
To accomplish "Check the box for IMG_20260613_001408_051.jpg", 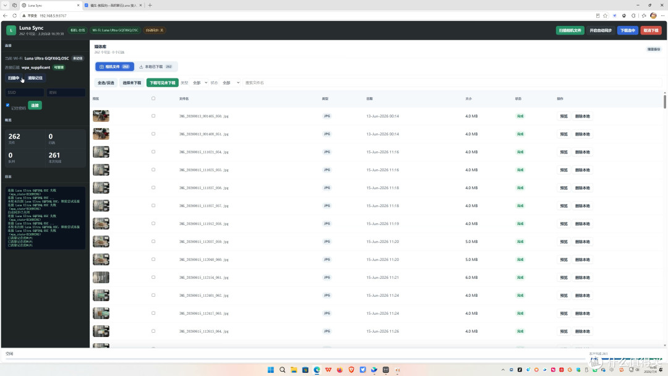I will [153, 134].
